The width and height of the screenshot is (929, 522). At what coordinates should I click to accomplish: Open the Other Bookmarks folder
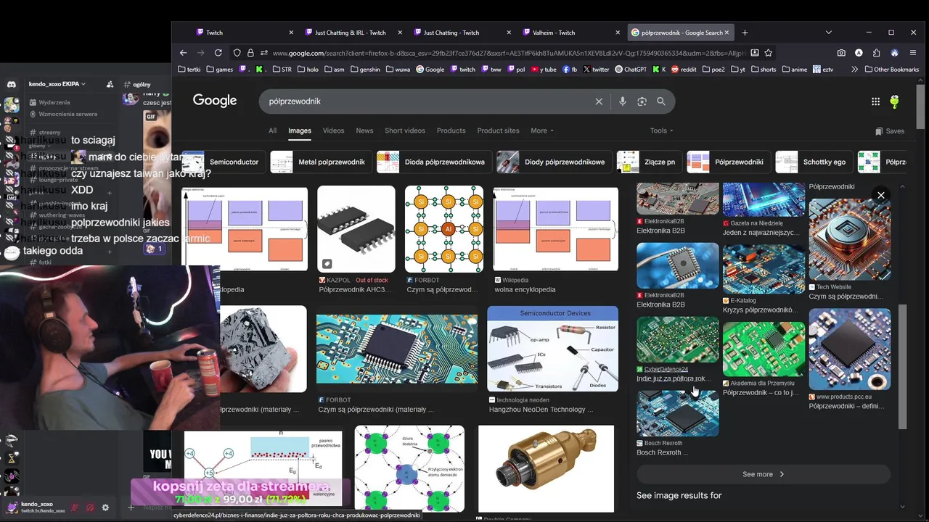coord(892,70)
